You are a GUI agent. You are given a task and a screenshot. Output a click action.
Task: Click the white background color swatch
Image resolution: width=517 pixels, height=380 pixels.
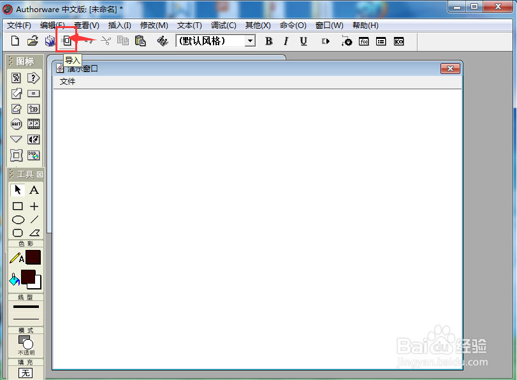(x=38, y=284)
